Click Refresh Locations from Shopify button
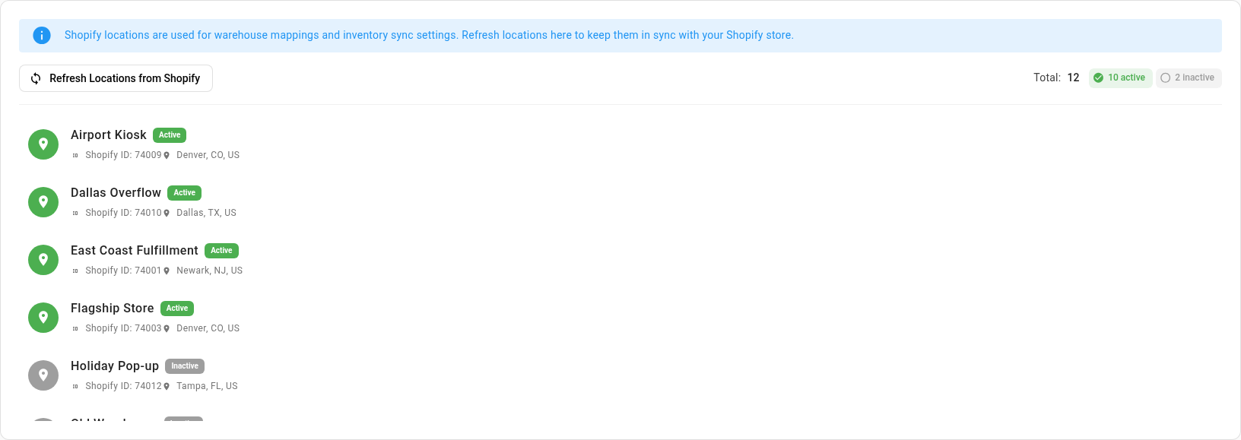Screen dimensions: 1241x440 coord(116,78)
